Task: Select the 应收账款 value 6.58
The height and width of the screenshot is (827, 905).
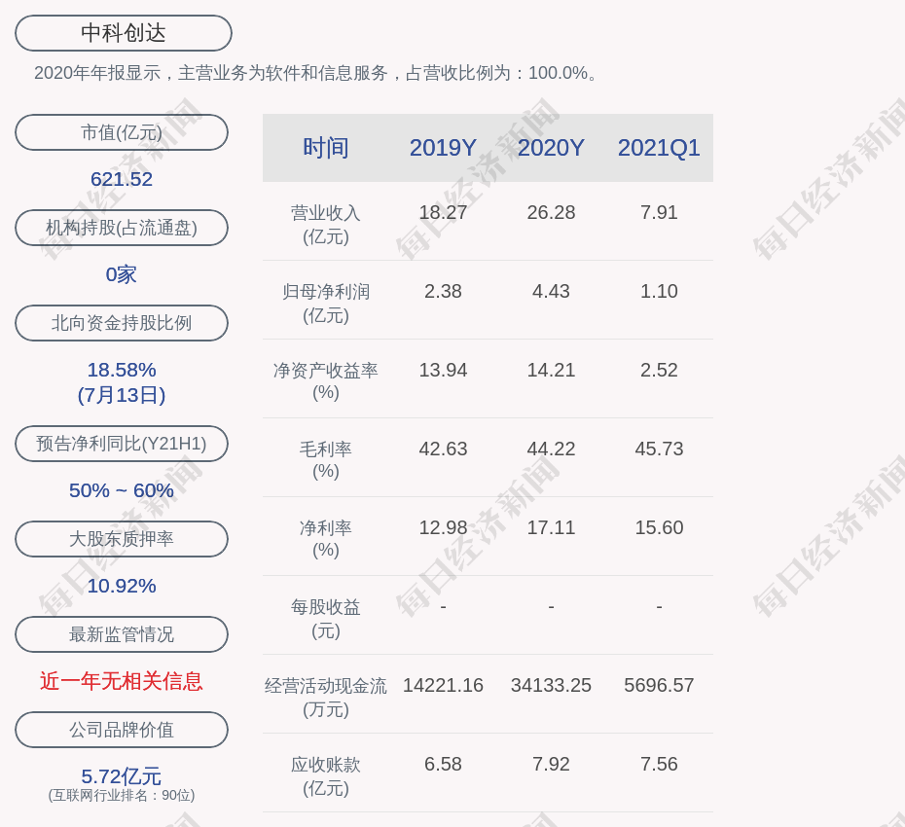Action: [443, 764]
